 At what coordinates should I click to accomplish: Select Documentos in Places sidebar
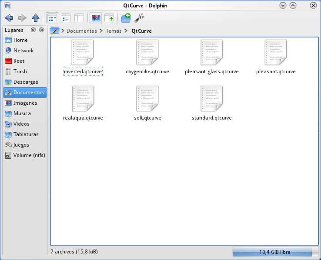pos(25,92)
